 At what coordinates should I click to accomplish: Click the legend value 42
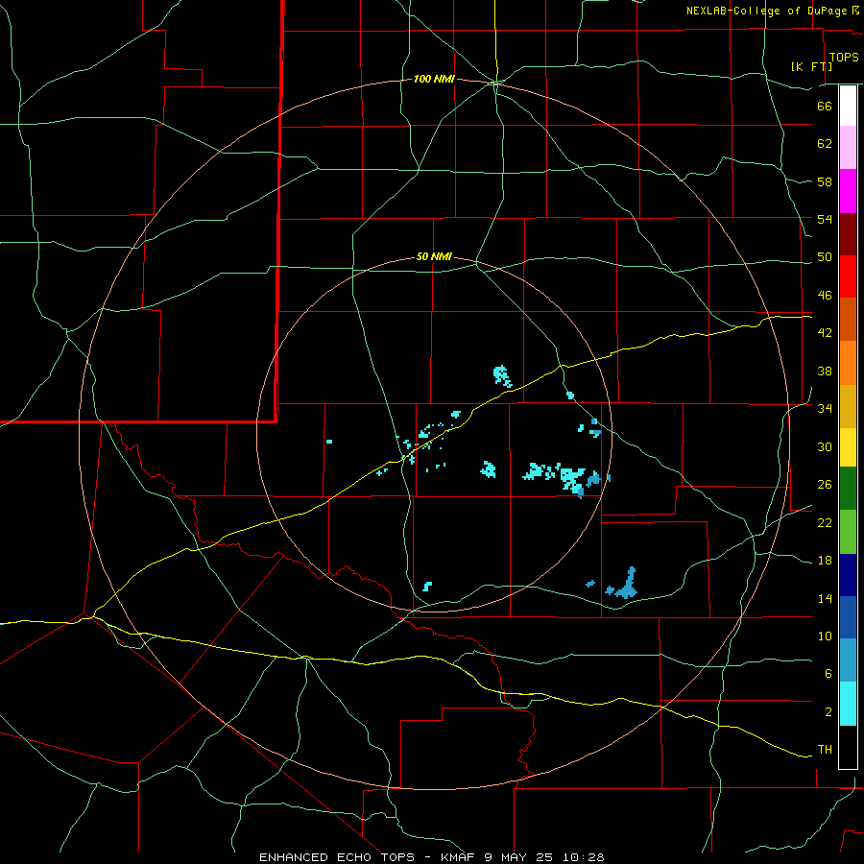point(825,333)
